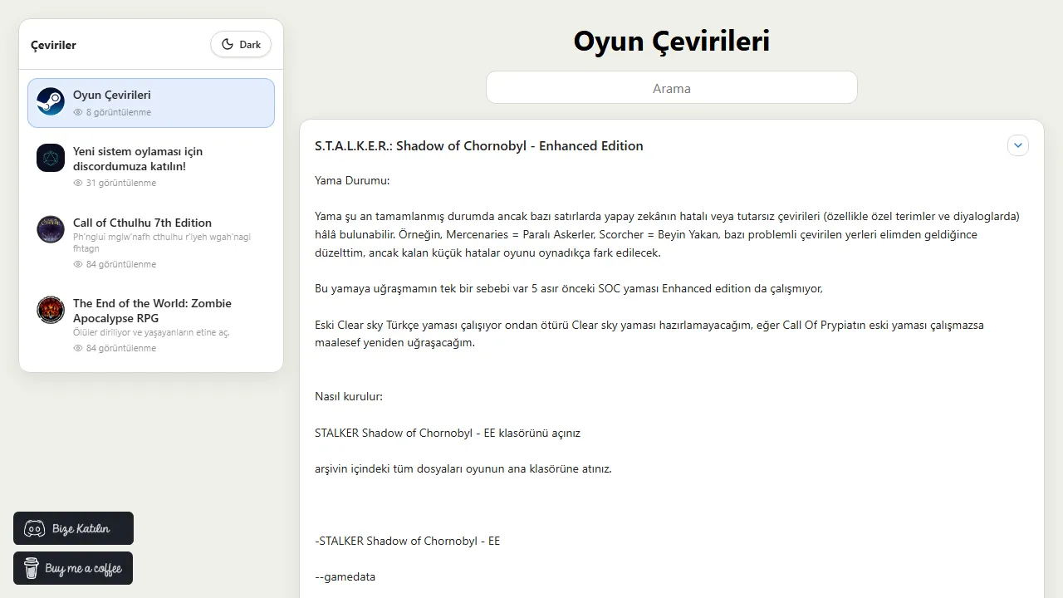Click the Arama search field

[671, 87]
